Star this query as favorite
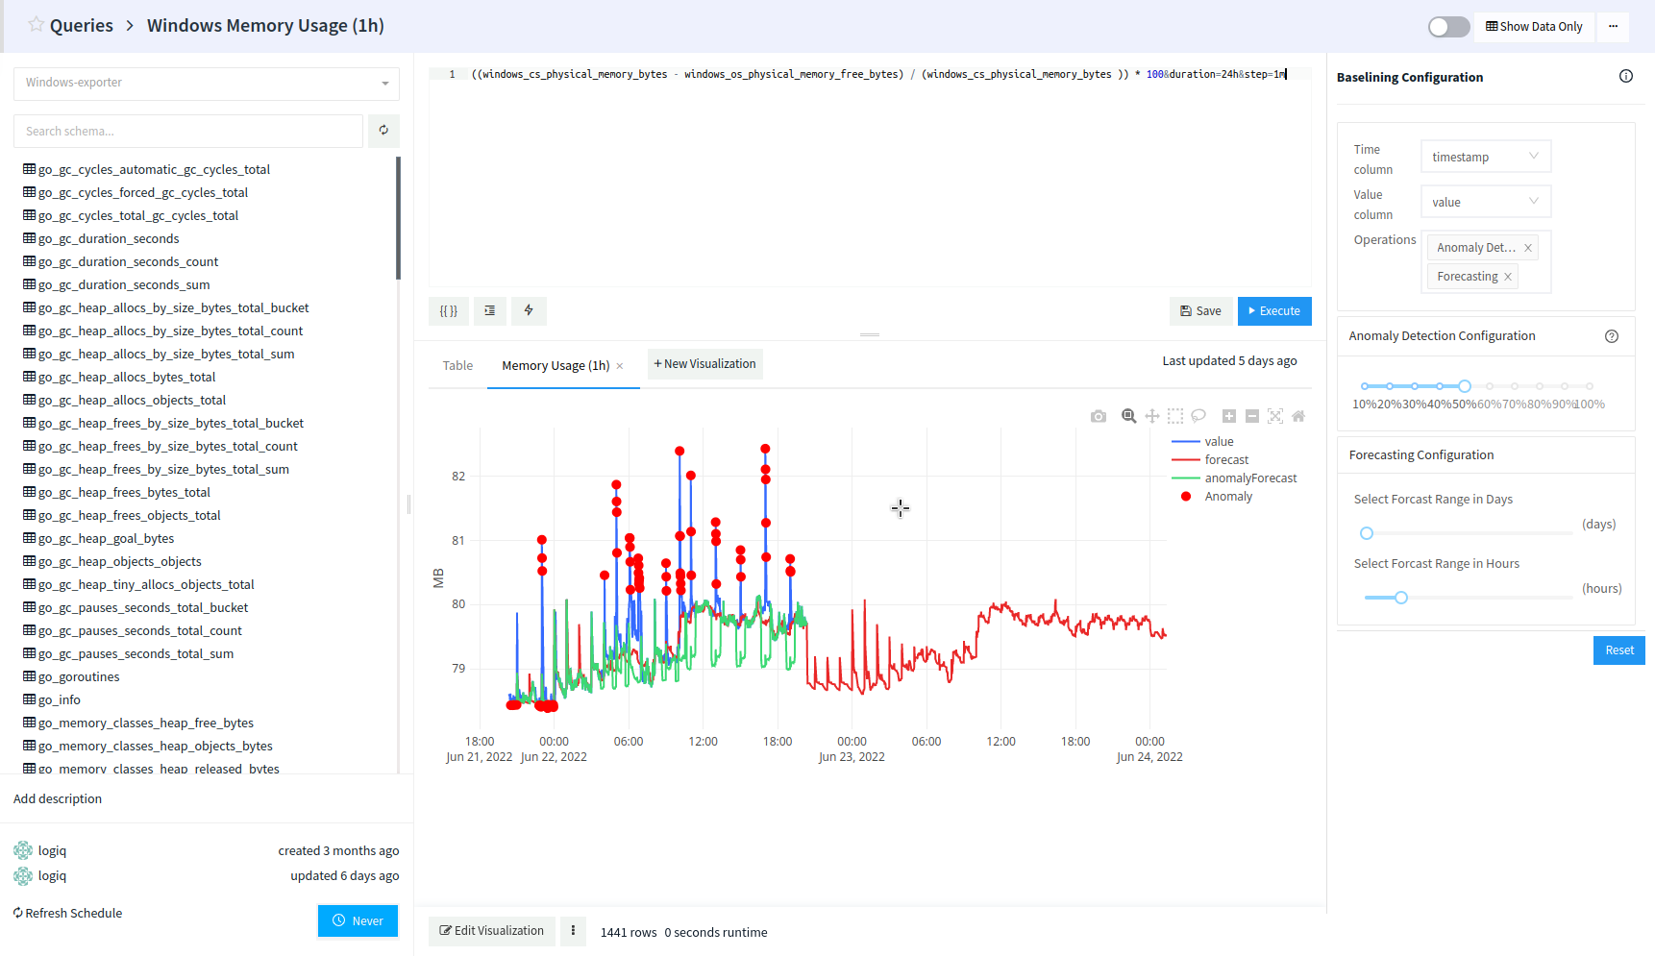Viewport: 1655px width, 956px height. [x=36, y=25]
